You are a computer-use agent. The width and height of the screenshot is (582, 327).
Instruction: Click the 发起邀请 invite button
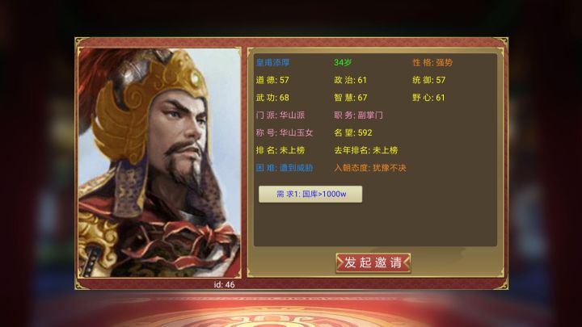point(373,262)
